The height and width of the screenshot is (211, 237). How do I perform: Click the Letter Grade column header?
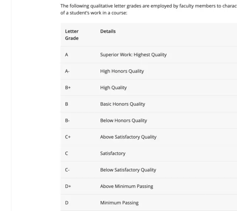point(72,35)
